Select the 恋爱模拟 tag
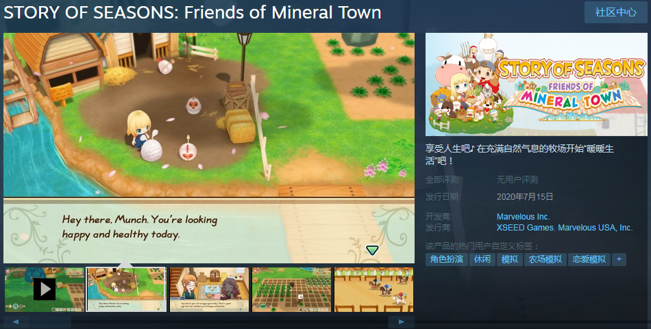Image resolution: width=651 pixels, height=329 pixels. pos(589,259)
